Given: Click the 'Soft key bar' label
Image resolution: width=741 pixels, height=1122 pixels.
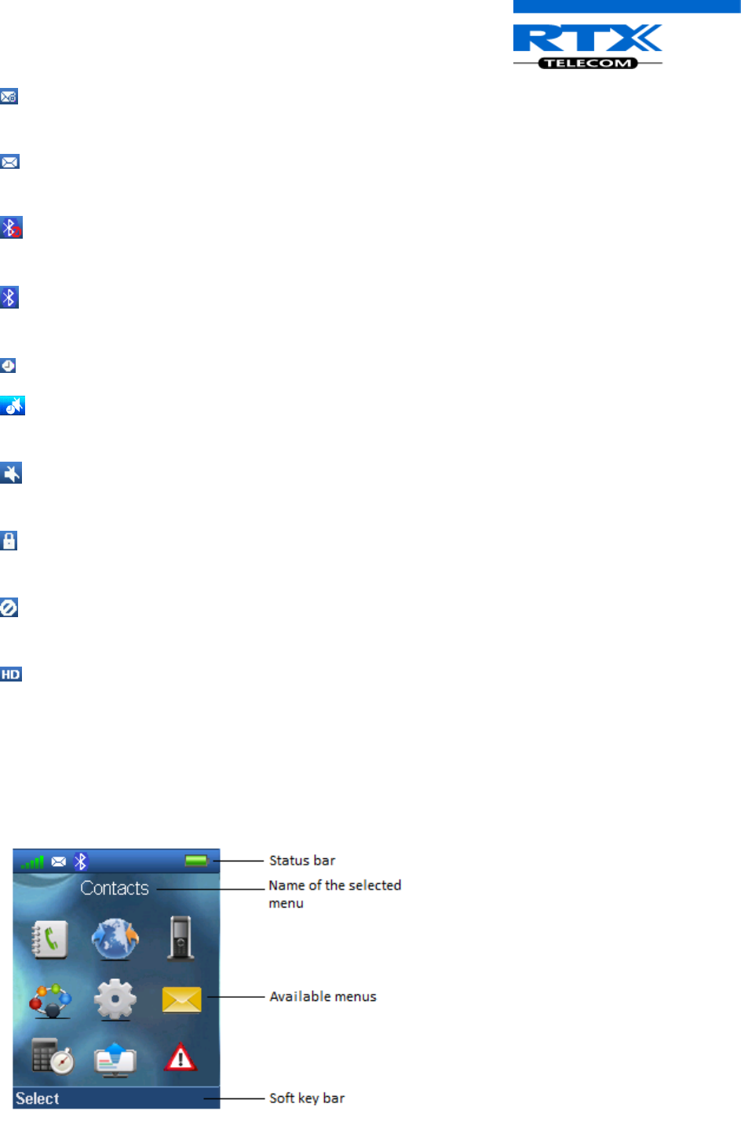Looking at the screenshot, I should [307, 1098].
